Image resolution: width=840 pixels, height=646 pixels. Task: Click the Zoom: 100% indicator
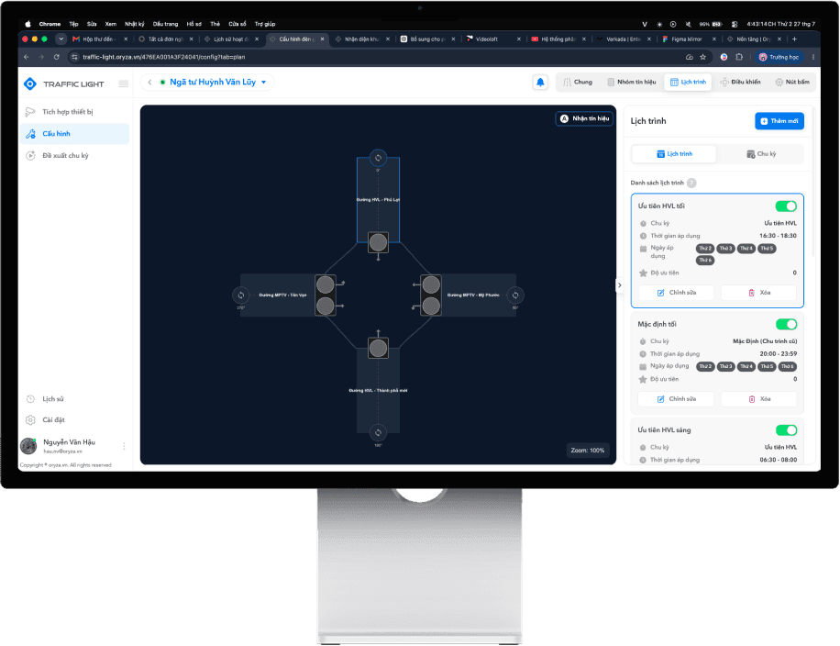click(587, 451)
